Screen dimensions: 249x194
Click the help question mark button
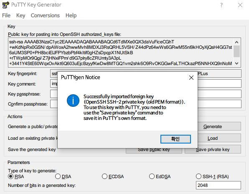pyautogui.click(x=221, y=5)
